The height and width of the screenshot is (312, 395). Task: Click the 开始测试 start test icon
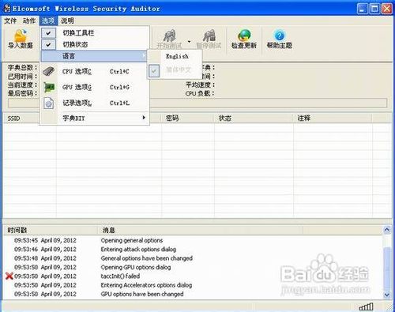pyautogui.click(x=170, y=36)
